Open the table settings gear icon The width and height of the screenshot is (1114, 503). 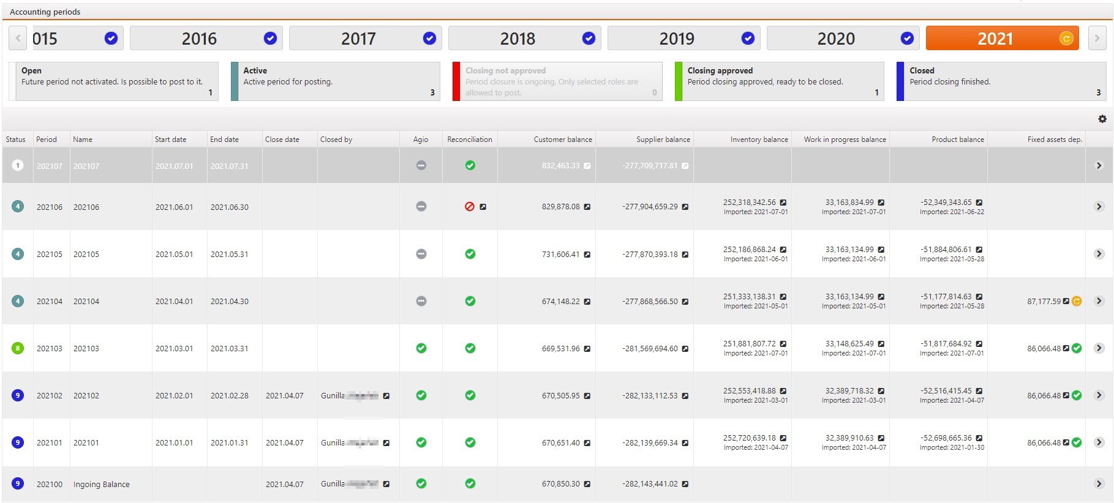[1102, 119]
